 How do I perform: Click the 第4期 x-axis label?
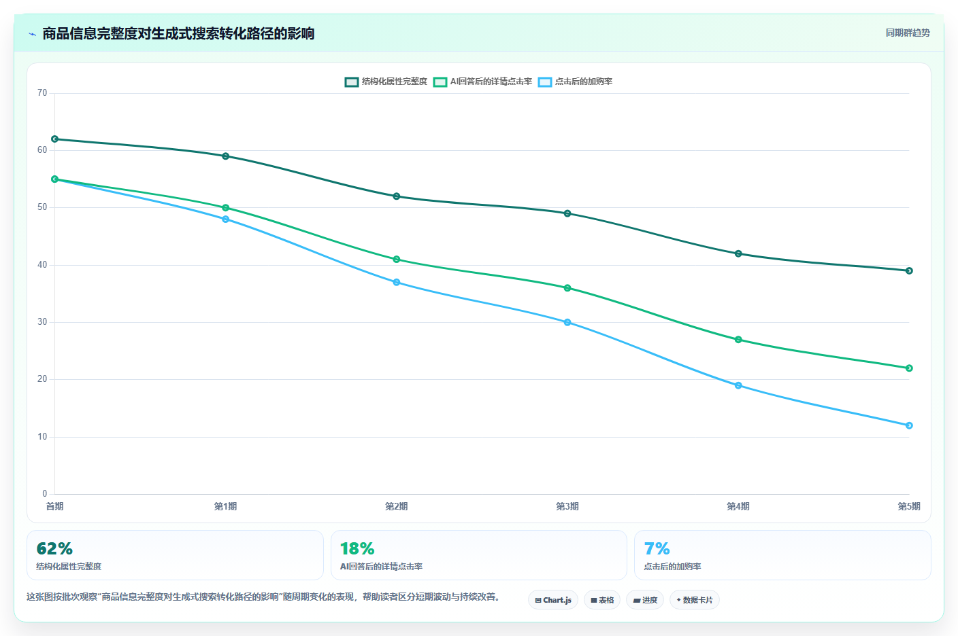(738, 506)
